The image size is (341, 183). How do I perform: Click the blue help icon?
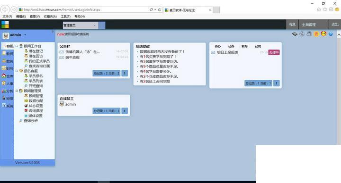coord(331,34)
